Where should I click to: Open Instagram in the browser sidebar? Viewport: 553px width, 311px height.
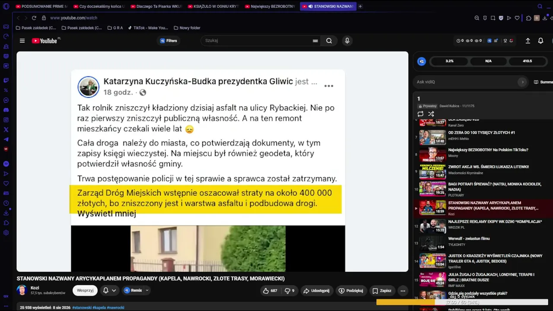pos(6,120)
